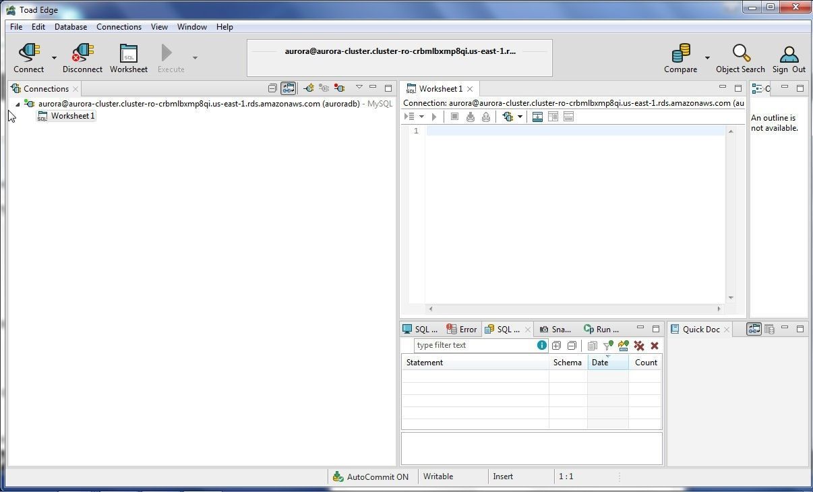Screen dimensions: 813x492
Task: Click the filter info icon
Action: 541,345
